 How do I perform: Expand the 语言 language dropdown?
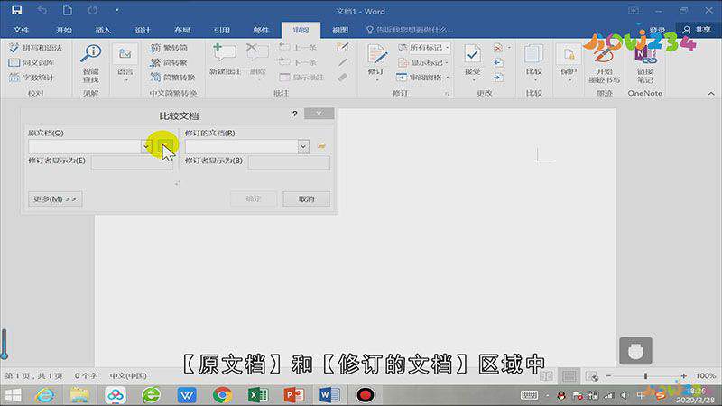pyautogui.click(x=125, y=63)
